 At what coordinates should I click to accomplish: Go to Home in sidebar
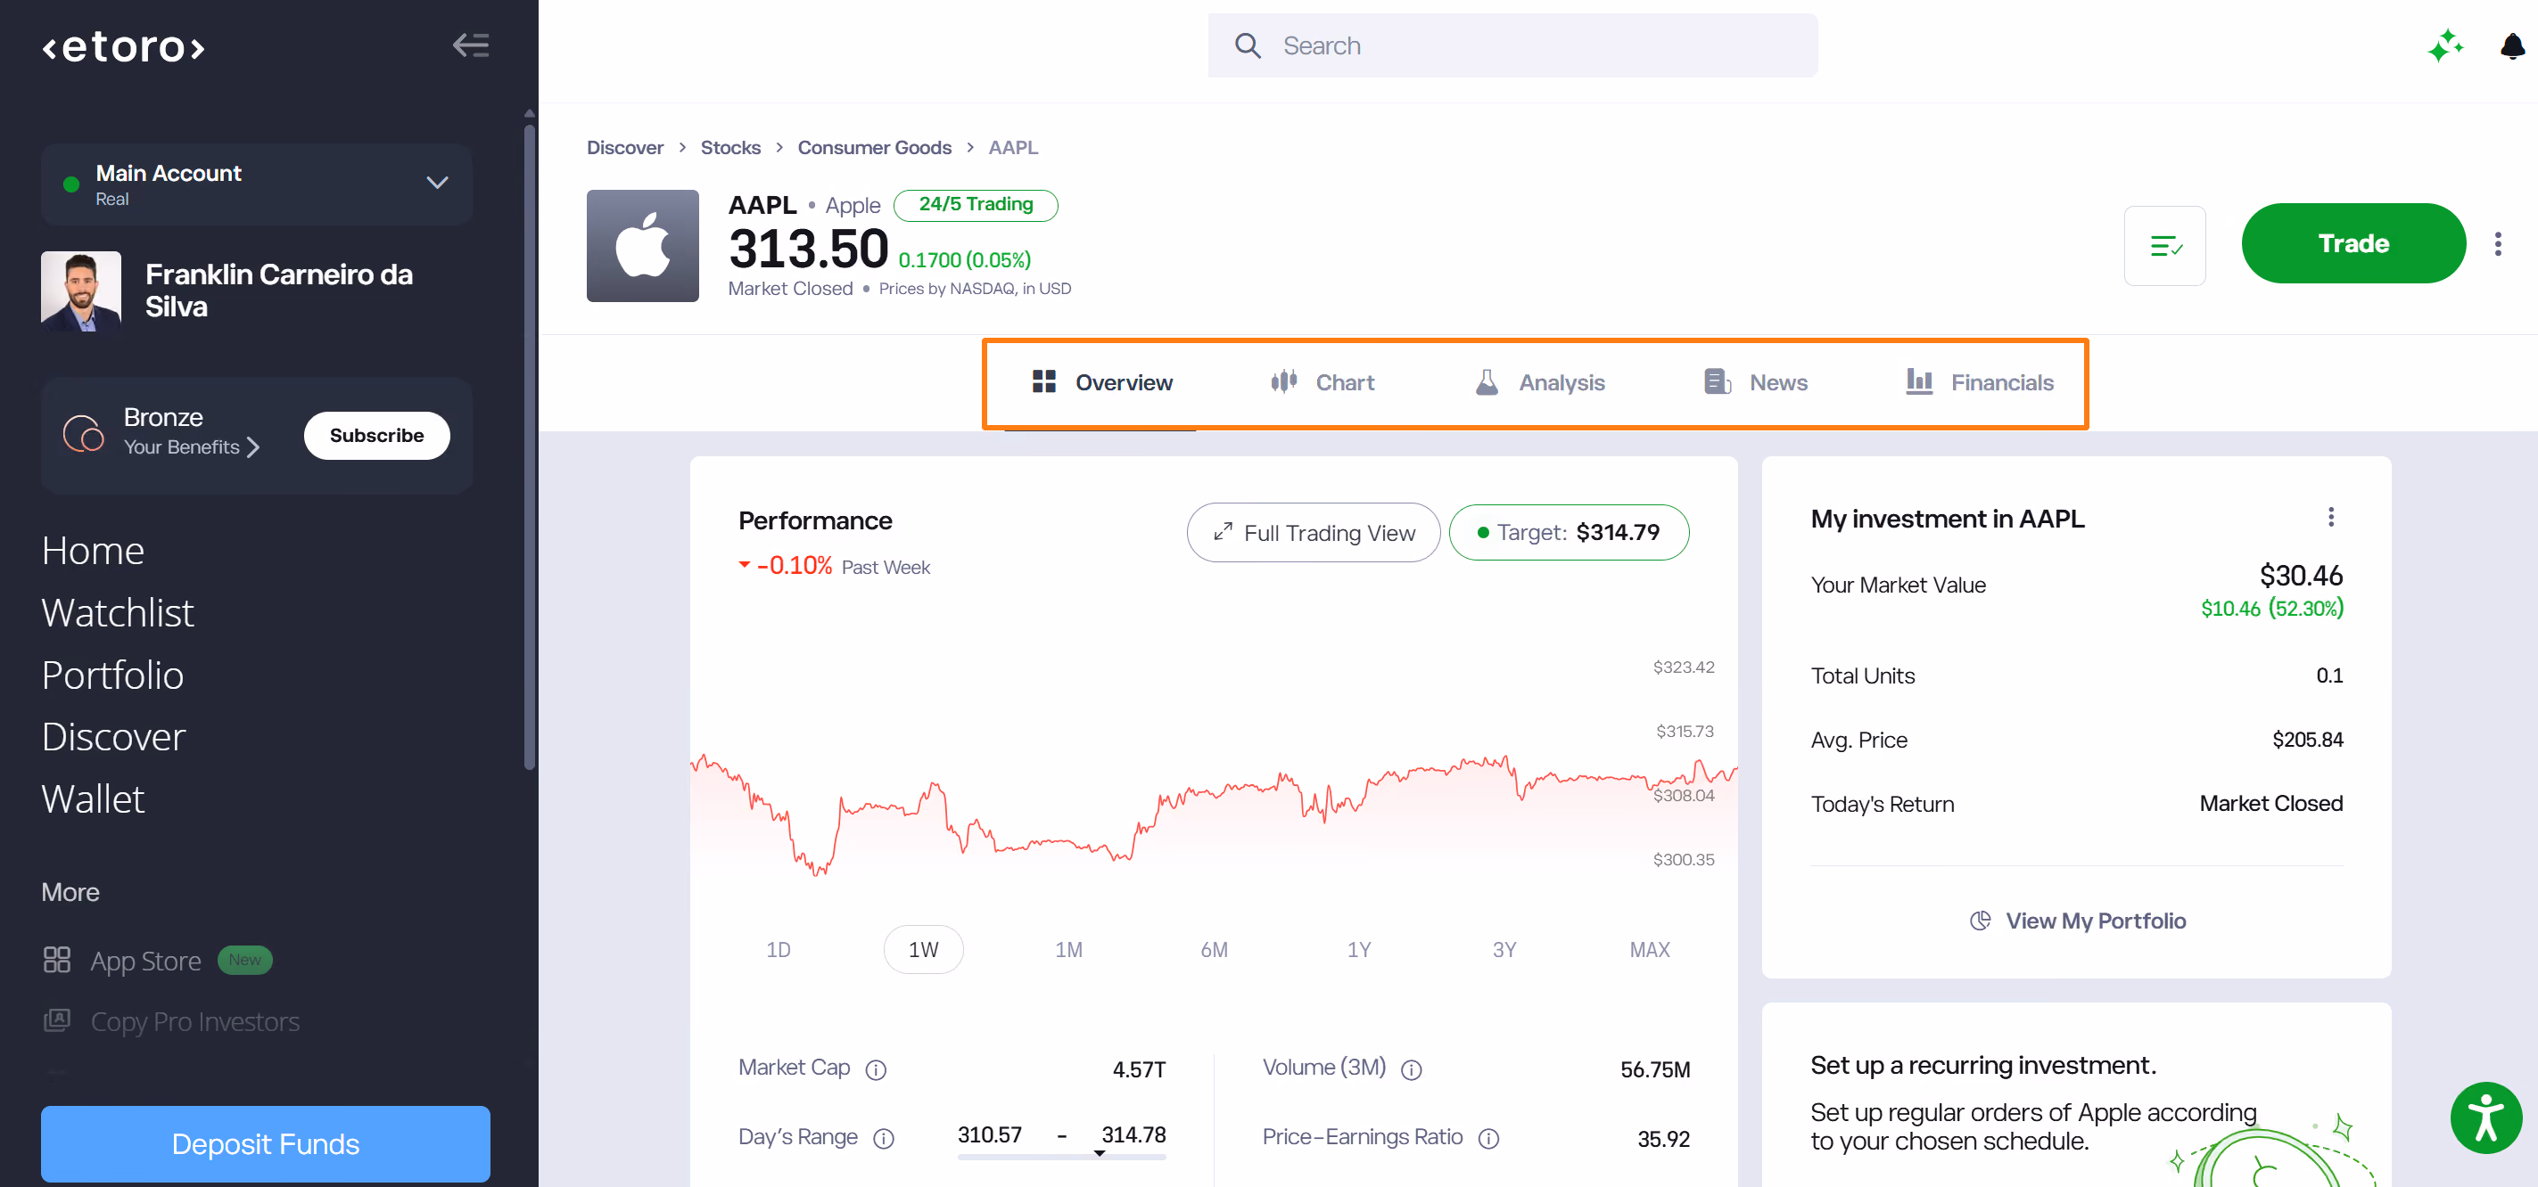tap(93, 550)
